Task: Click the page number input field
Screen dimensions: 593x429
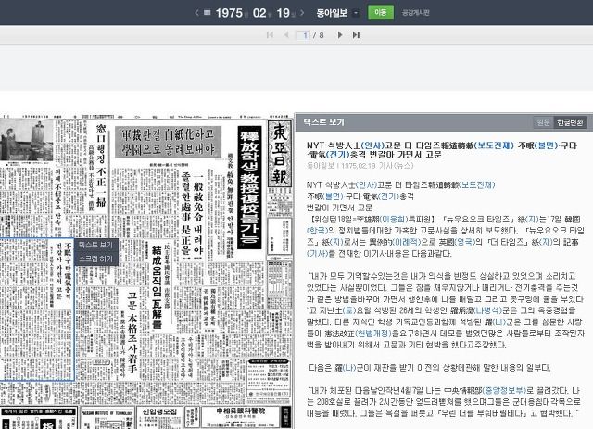Action: [x=303, y=35]
